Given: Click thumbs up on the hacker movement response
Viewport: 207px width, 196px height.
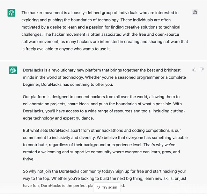Looking at the screenshot, I should tap(195, 12).
